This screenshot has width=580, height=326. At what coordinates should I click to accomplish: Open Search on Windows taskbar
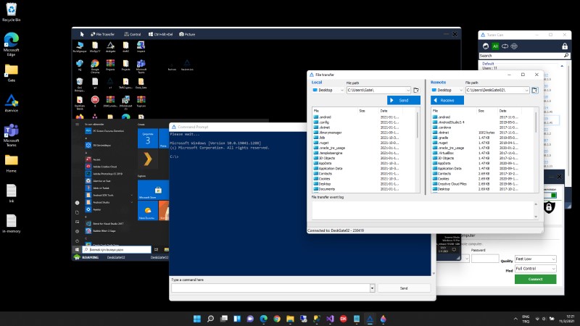210,319
